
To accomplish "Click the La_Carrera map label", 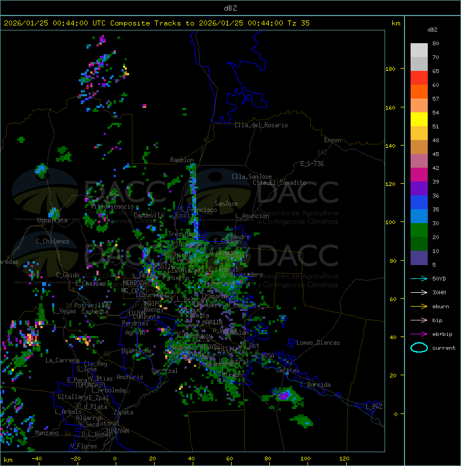I will pyautogui.click(x=62, y=360).
